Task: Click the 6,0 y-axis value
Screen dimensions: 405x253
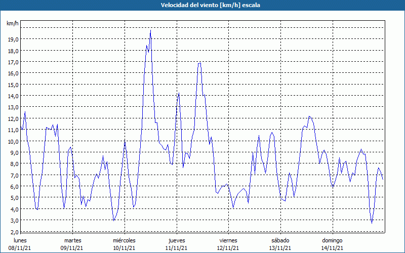Action: pos(14,186)
